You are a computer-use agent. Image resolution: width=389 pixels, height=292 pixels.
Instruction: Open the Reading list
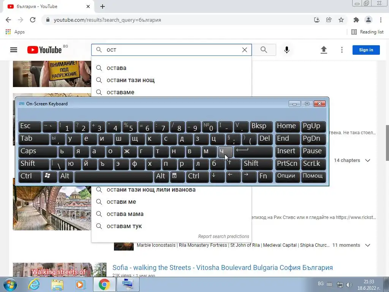tap(367, 32)
